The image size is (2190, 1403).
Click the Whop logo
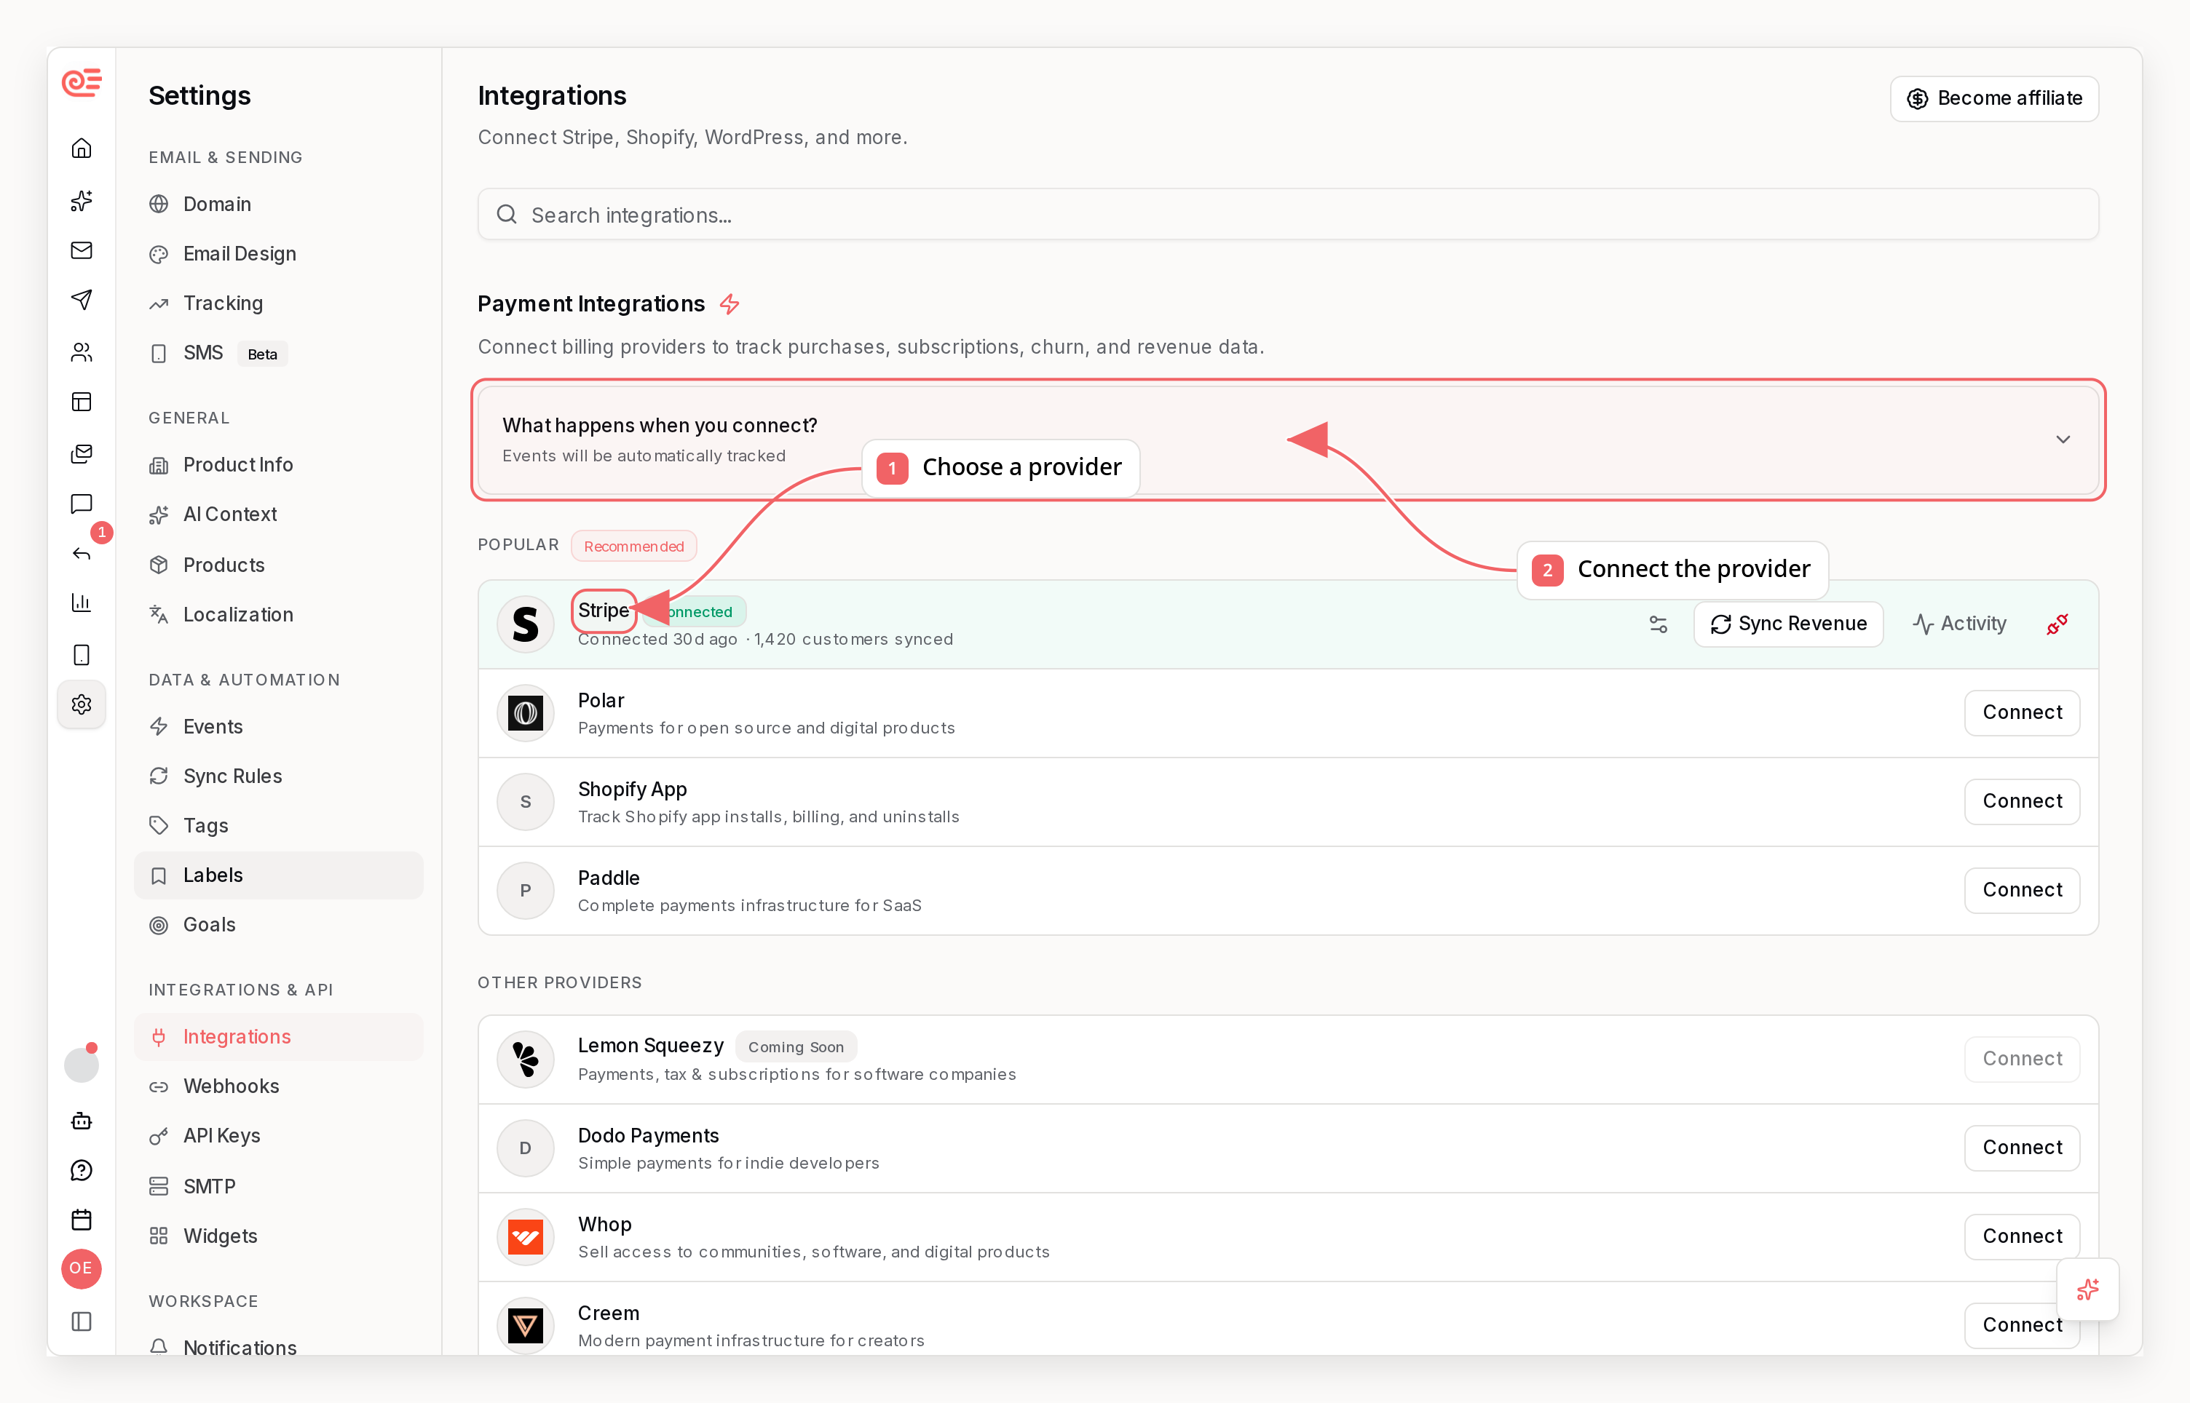525,1236
